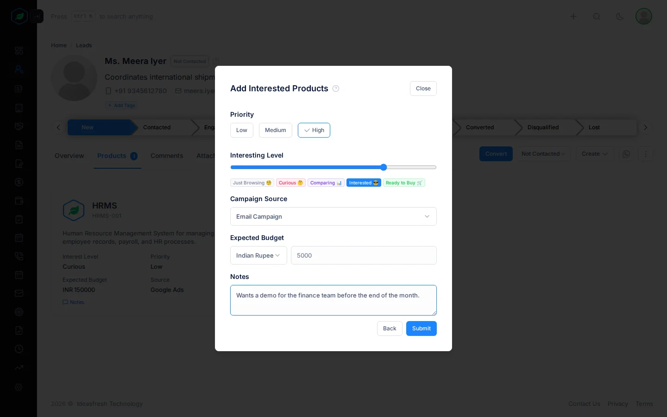
Task: Open the wallet icon in sidebar
Action: [19, 201]
